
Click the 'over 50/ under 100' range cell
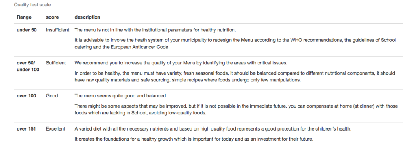[x=28, y=66]
